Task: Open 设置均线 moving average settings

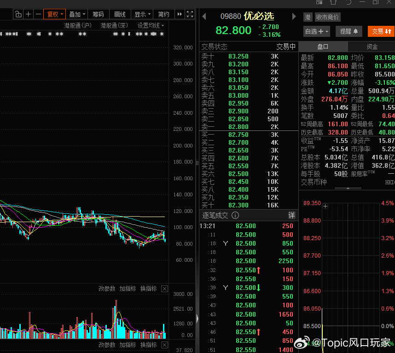Action: click(x=151, y=25)
